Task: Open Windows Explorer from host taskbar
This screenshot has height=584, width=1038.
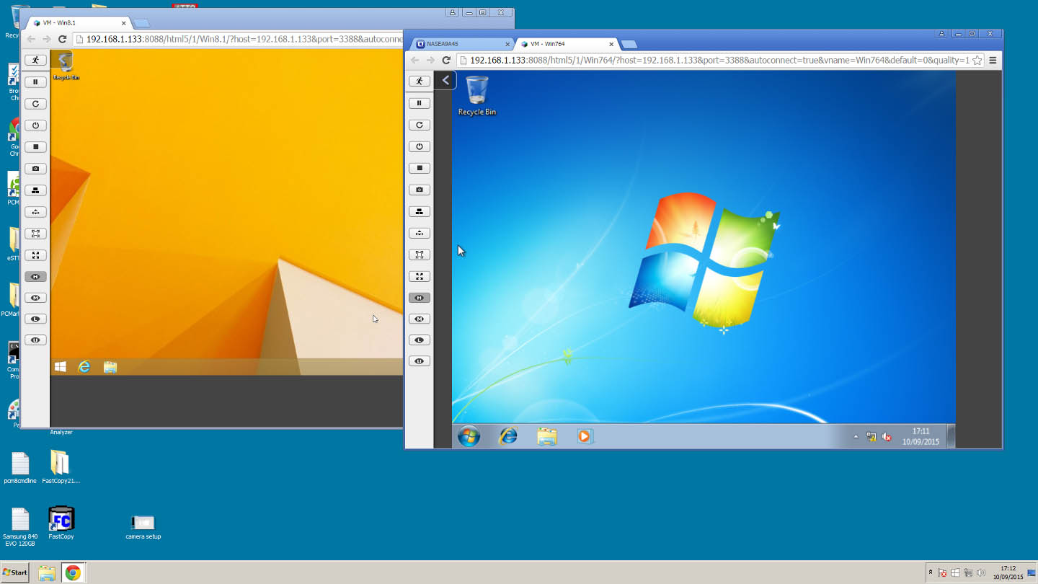Action: pyautogui.click(x=47, y=573)
